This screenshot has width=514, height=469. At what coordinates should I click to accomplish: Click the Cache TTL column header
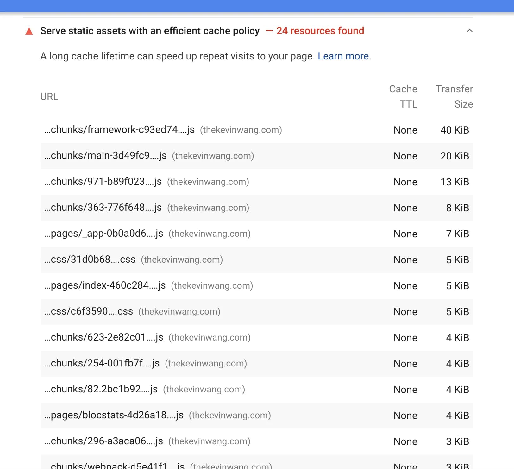[x=403, y=97]
